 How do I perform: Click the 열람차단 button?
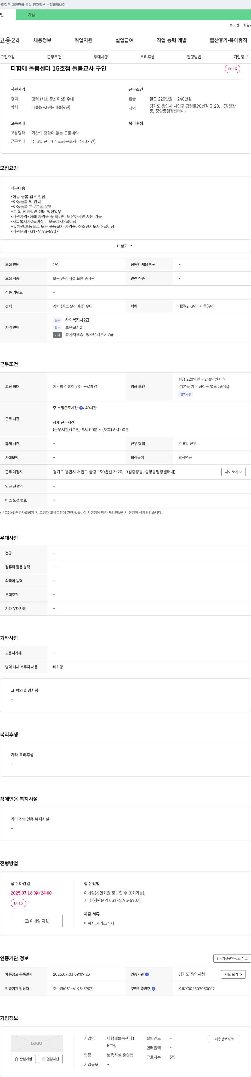(50, 1059)
